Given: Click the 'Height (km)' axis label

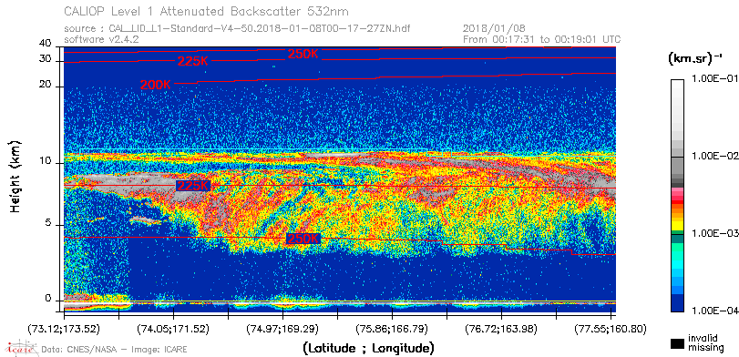Looking at the screenshot, I should [x=15, y=176].
